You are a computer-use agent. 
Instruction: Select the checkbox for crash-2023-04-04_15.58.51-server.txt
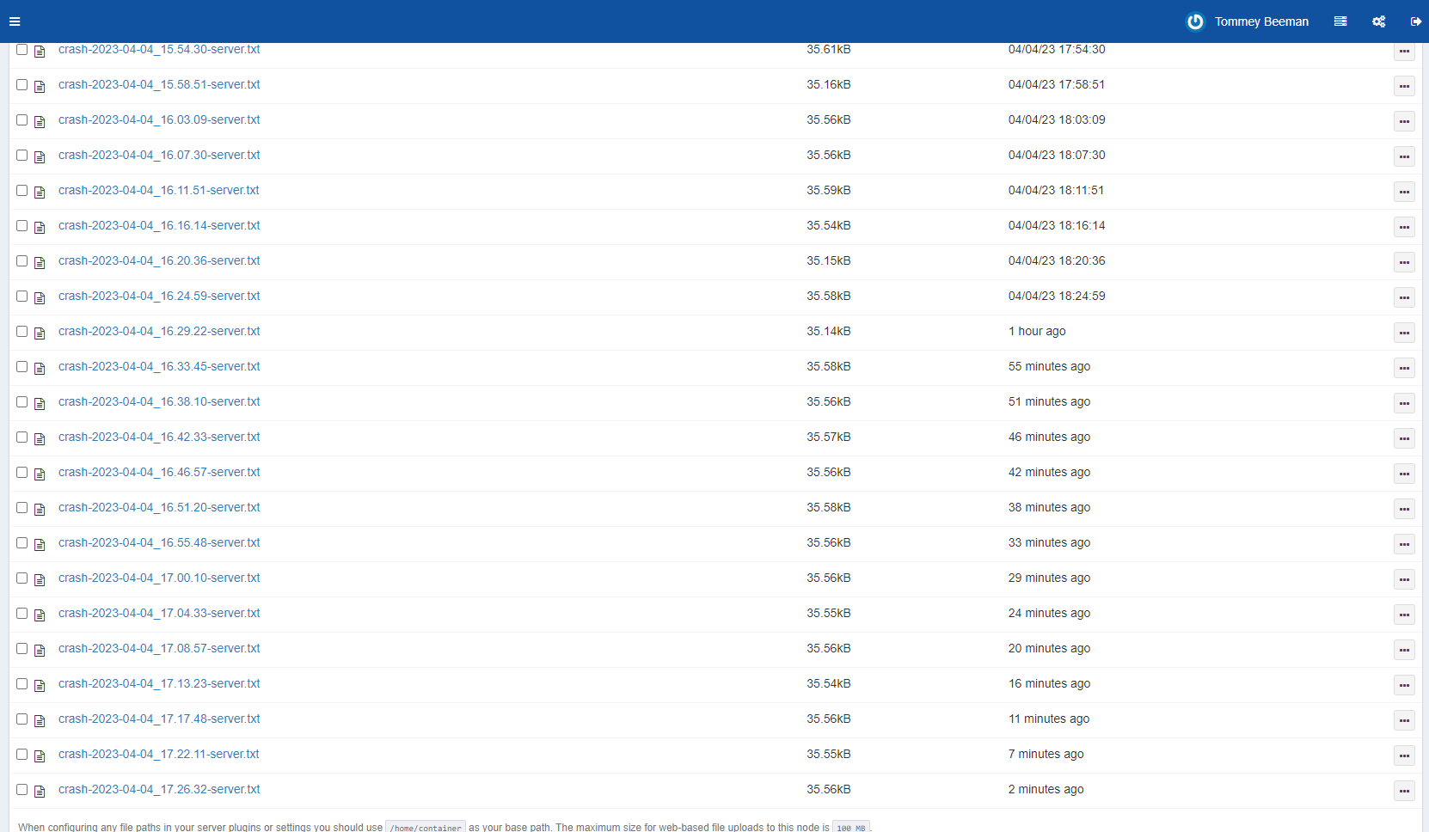coord(21,85)
